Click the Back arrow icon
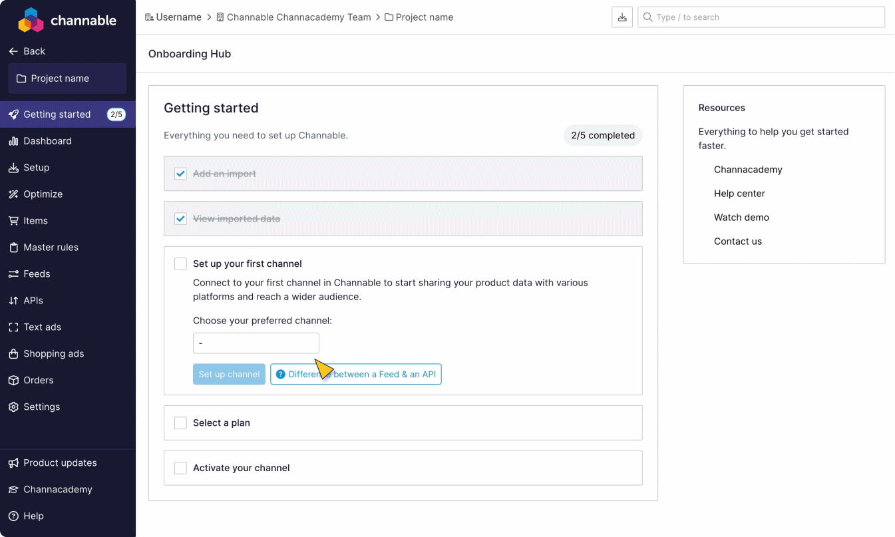Viewport: 895px width, 537px height. (x=13, y=51)
